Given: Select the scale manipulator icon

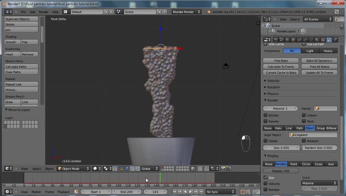Looking at the screenshot, I should (x=138, y=169).
